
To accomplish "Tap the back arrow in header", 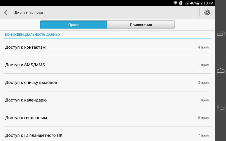I will point(6,13).
